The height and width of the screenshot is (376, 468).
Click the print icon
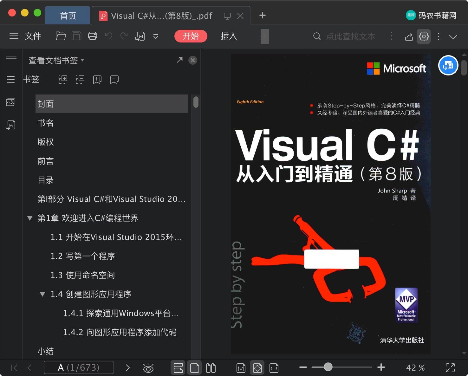click(x=93, y=36)
